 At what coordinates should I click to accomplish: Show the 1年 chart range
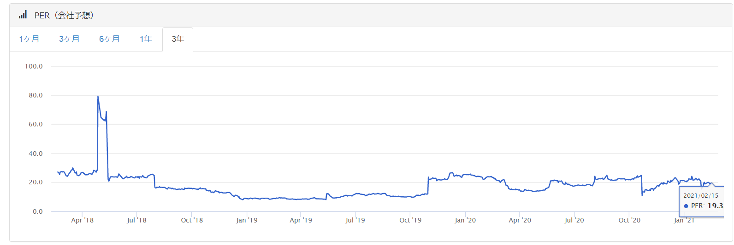click(146, 39)
